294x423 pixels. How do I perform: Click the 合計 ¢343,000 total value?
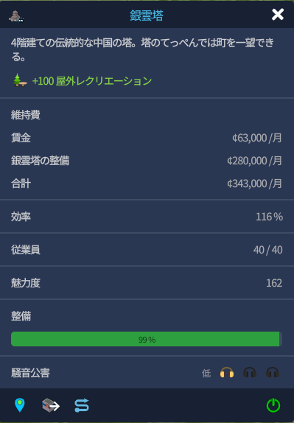(255, 183)
